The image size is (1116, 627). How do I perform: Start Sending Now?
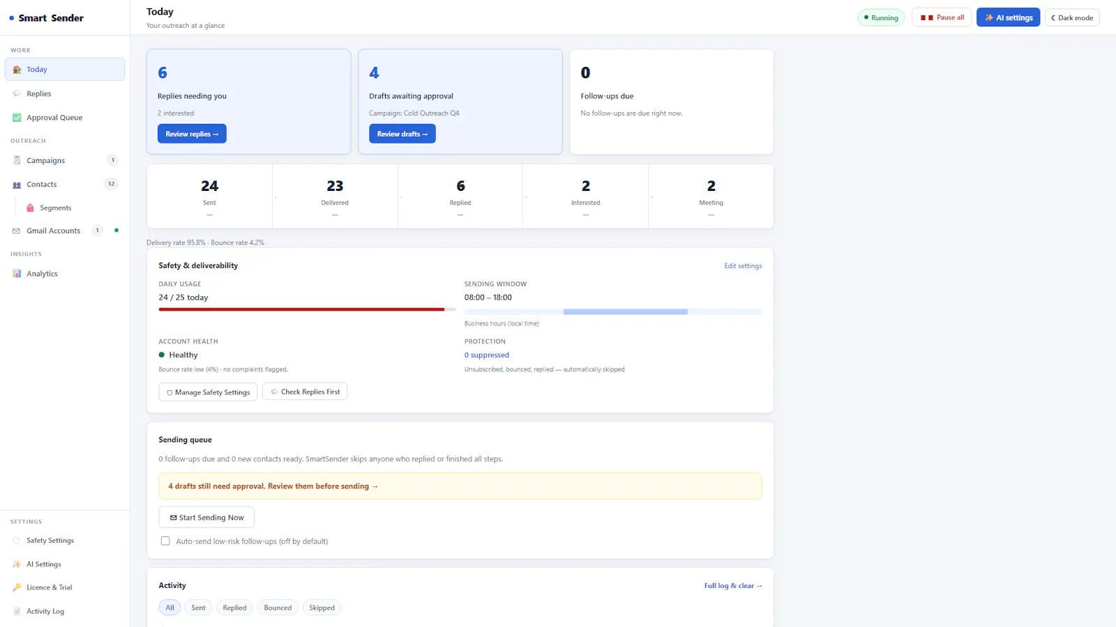point(206,518)
